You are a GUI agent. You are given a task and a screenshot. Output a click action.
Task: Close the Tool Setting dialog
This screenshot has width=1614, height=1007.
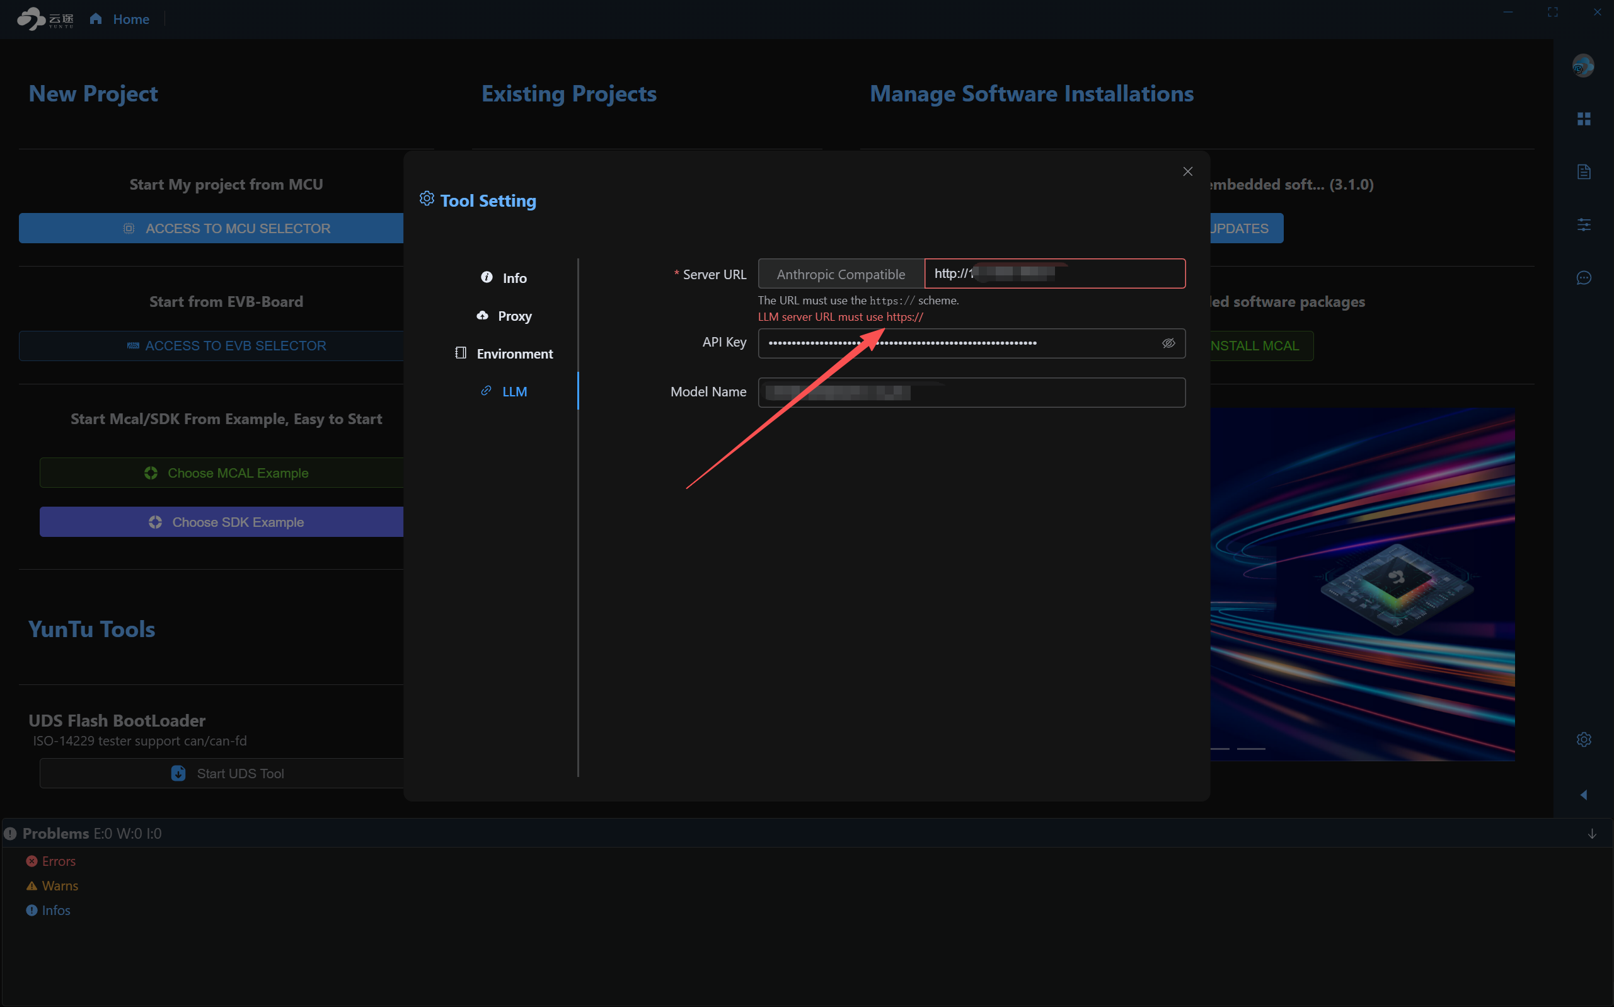click(1187, 172)
